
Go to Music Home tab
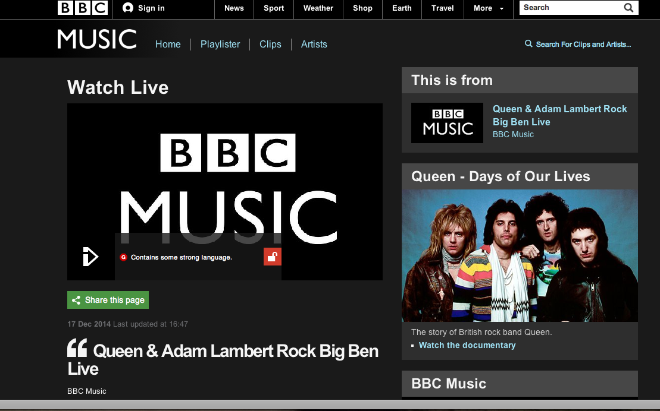(168, 44)
